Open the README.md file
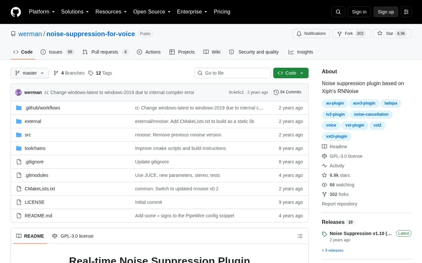The width and height of the screenshot is (422, 263). pyautogui.click(x=38, y=216)
